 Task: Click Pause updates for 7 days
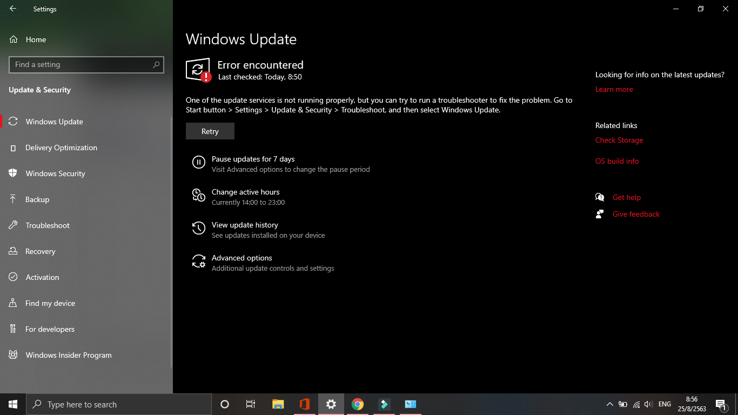click(253, 159)
